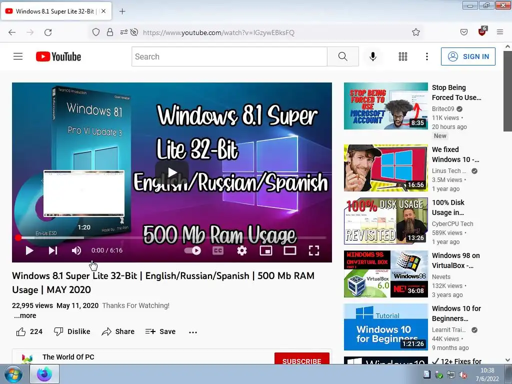Open the Windows Start button

click(x=13, y=374)
